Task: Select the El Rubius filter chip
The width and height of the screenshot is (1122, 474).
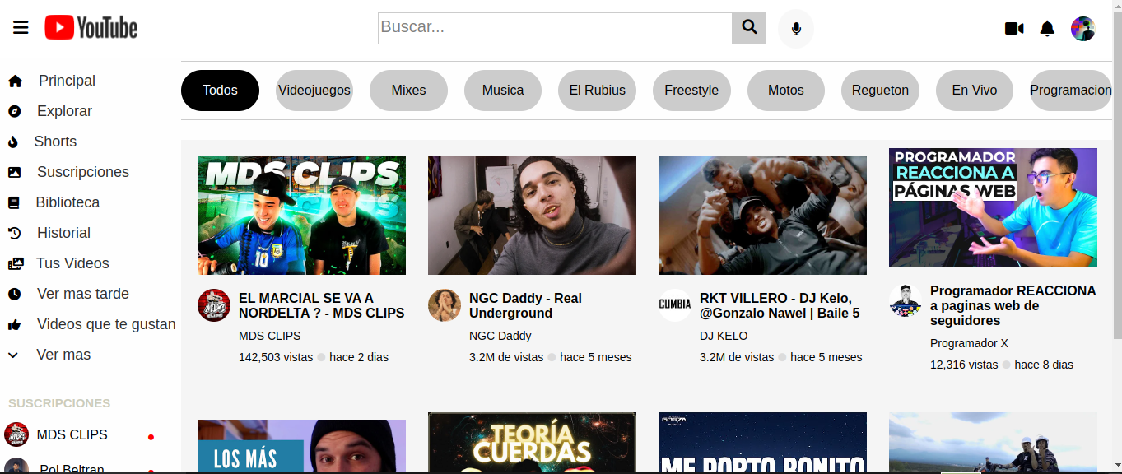Action: pos(598,91)
